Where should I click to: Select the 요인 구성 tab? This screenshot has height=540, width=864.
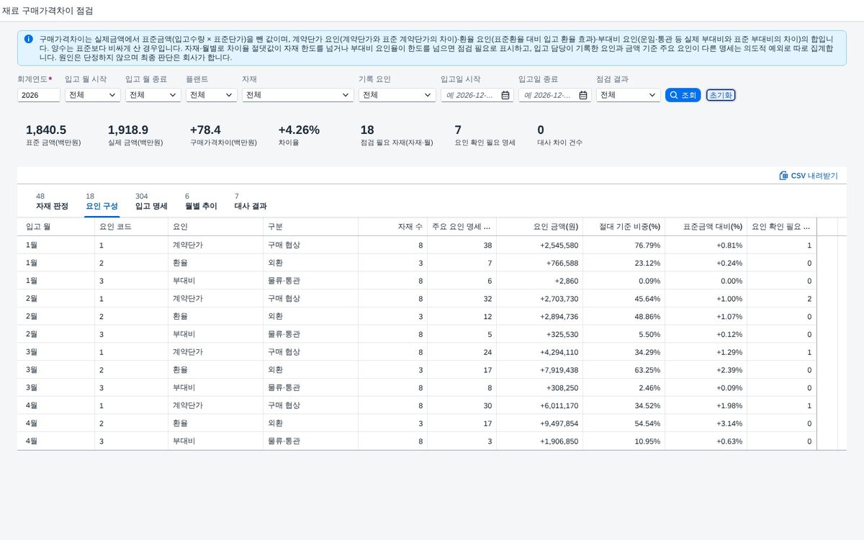[102, 202]
